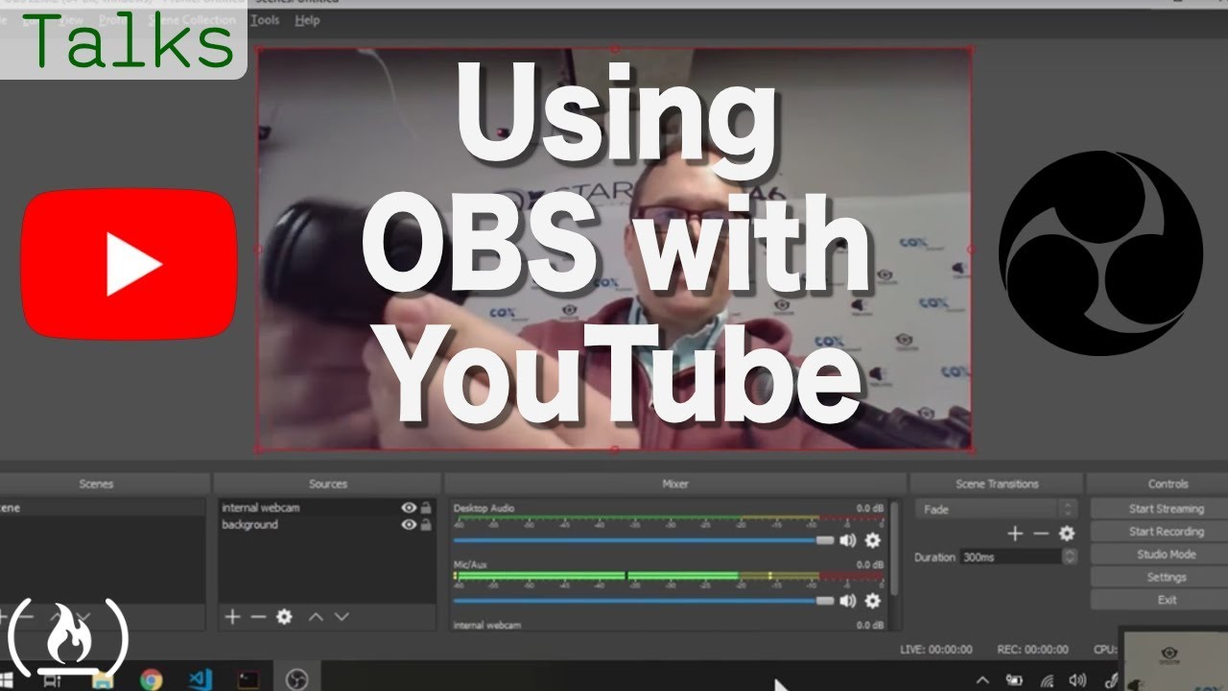
Task: Click the Start Streaming button
Action: 1166,509
